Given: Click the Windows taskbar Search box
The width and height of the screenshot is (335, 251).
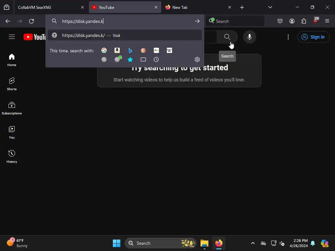Looking at the screenshot, I should point(160,243).
